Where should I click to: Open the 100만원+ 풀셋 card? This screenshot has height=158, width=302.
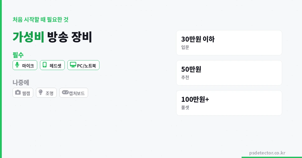(x=229, y=103)
